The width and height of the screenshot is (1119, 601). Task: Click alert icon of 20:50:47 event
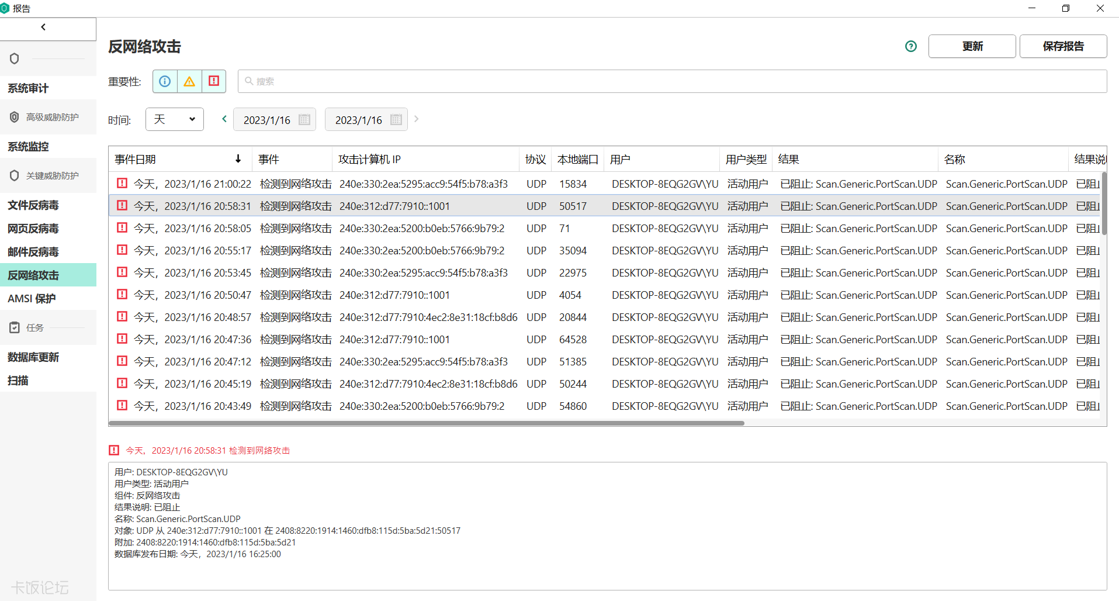pyautogui.click(x=122, y=294)
